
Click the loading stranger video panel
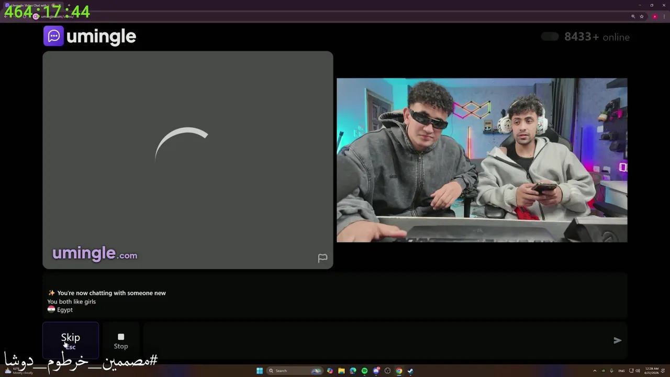point(188,160)
